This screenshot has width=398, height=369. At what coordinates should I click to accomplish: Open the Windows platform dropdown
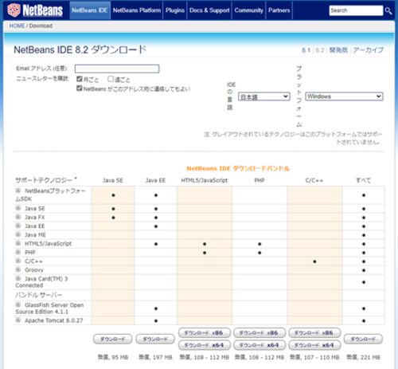pyautogui.click(x=344, y=96)
